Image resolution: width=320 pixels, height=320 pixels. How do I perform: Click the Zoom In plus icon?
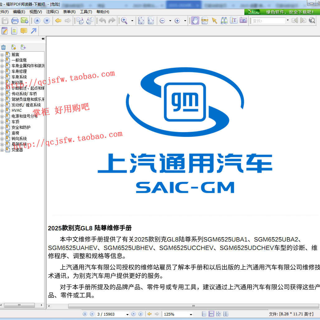click(177, 21)
